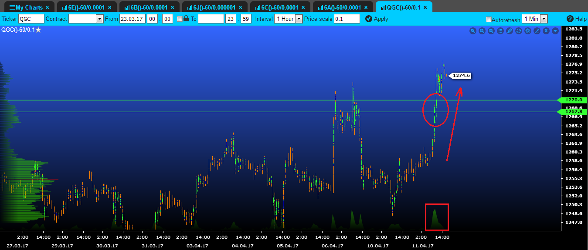
Task: Expand the chart toolbar down-arrow menu
Action: [x=555, y=31]
